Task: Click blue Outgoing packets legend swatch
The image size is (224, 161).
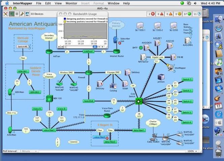Action: 65,19
